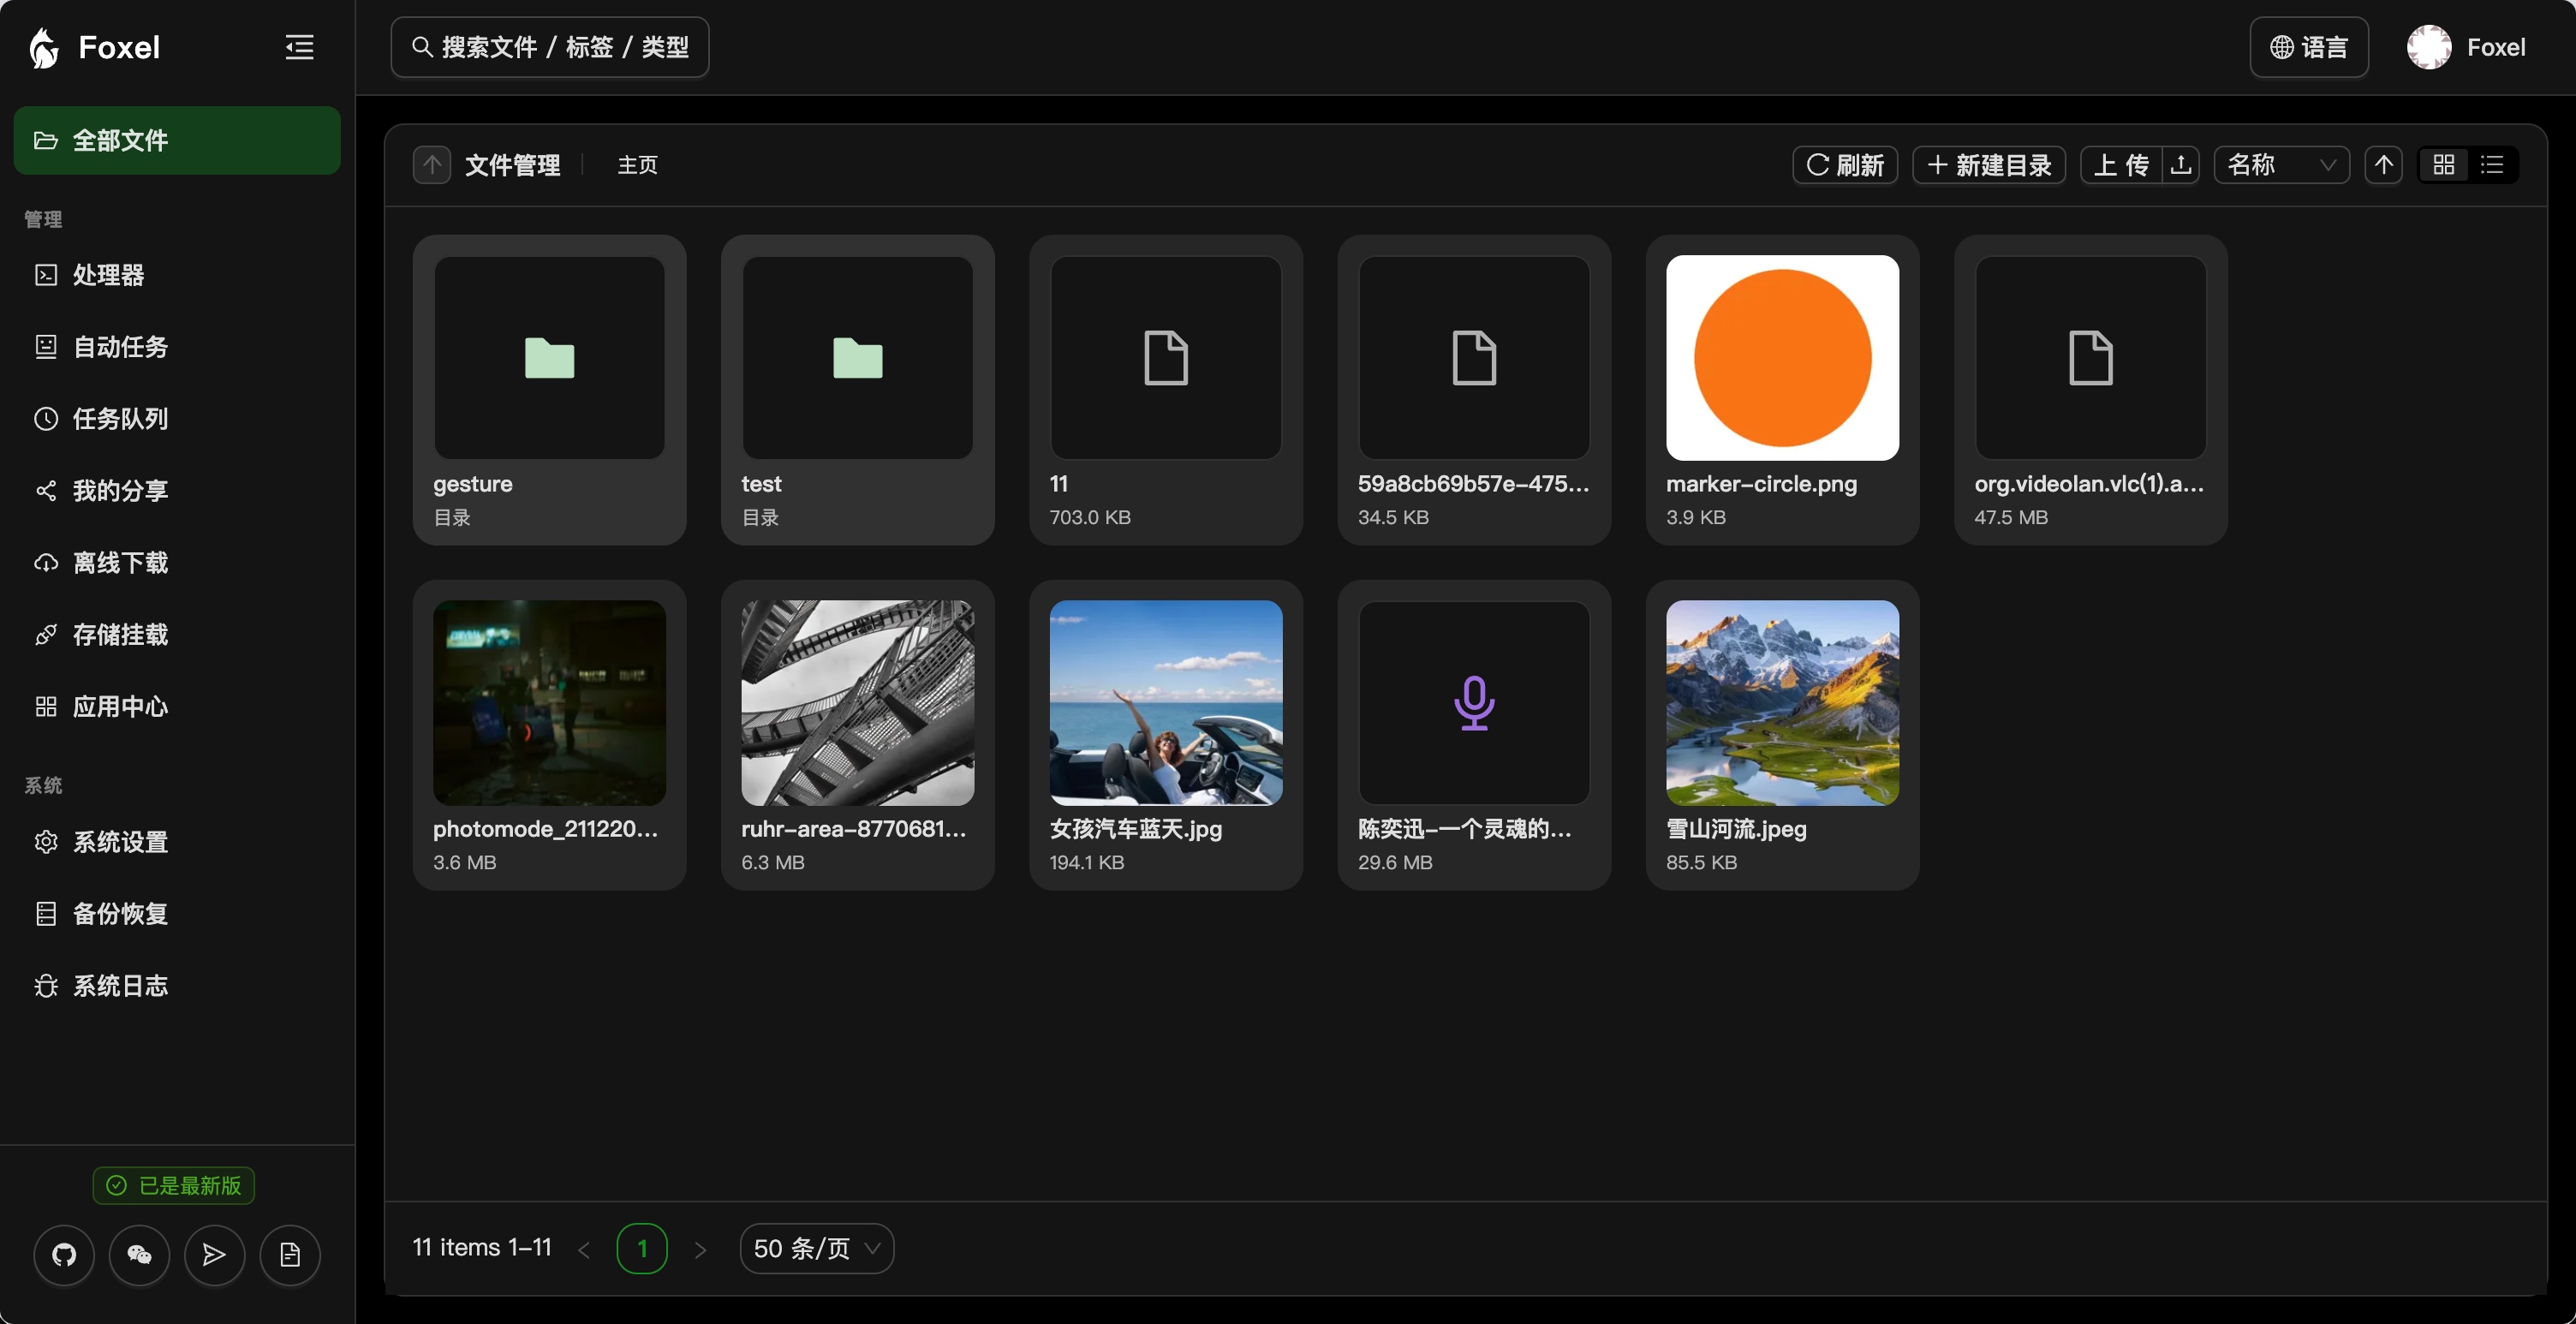Go up one directory level
The width and height of the screenshot is (2576, 1324).
click(x=432, y=165)
